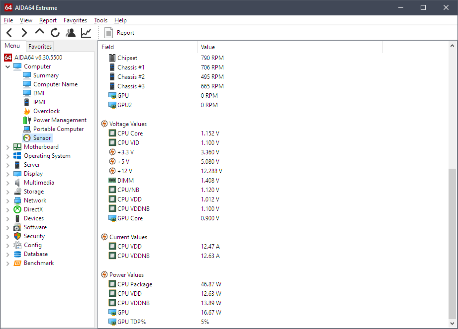Switch to the Menu tab
The image size is (458, 329).
[x=12, y=46]
